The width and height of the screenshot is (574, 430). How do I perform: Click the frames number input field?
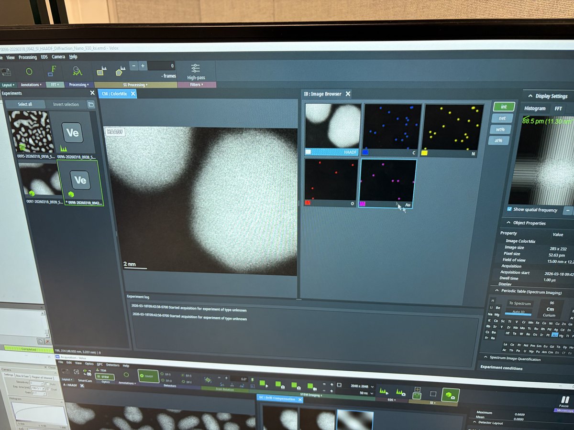pos(162,65)
